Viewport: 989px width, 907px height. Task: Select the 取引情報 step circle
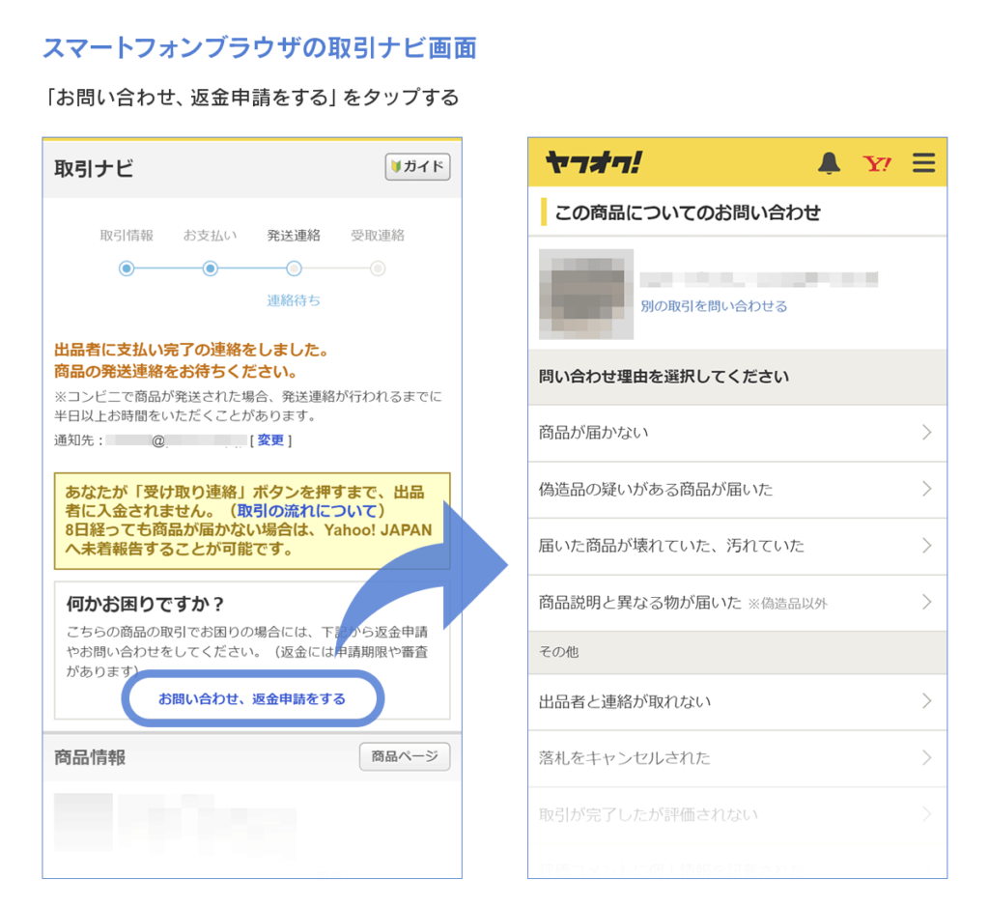[127, 269]
